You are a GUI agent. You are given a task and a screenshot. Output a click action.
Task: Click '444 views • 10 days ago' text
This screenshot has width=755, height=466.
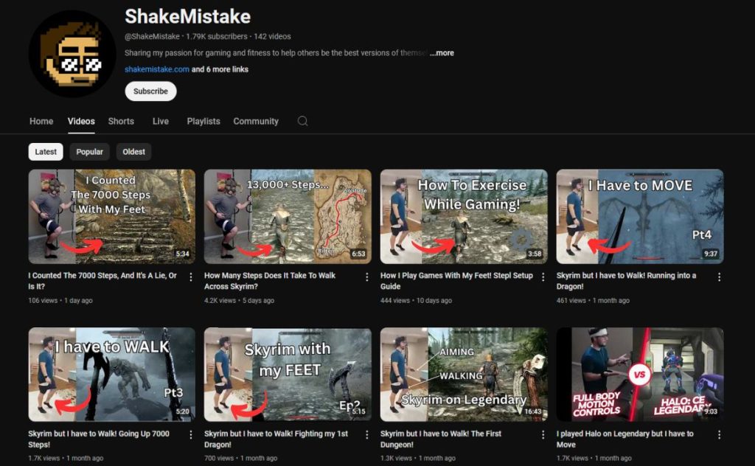(x=416, y=300)
